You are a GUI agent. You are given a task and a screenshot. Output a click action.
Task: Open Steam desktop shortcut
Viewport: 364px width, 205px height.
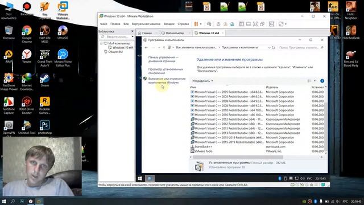click(44, 80)
